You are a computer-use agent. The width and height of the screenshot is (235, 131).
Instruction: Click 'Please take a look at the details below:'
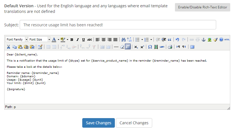click(34, 67)
